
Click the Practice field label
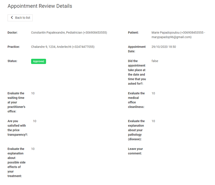pos(13,47)
